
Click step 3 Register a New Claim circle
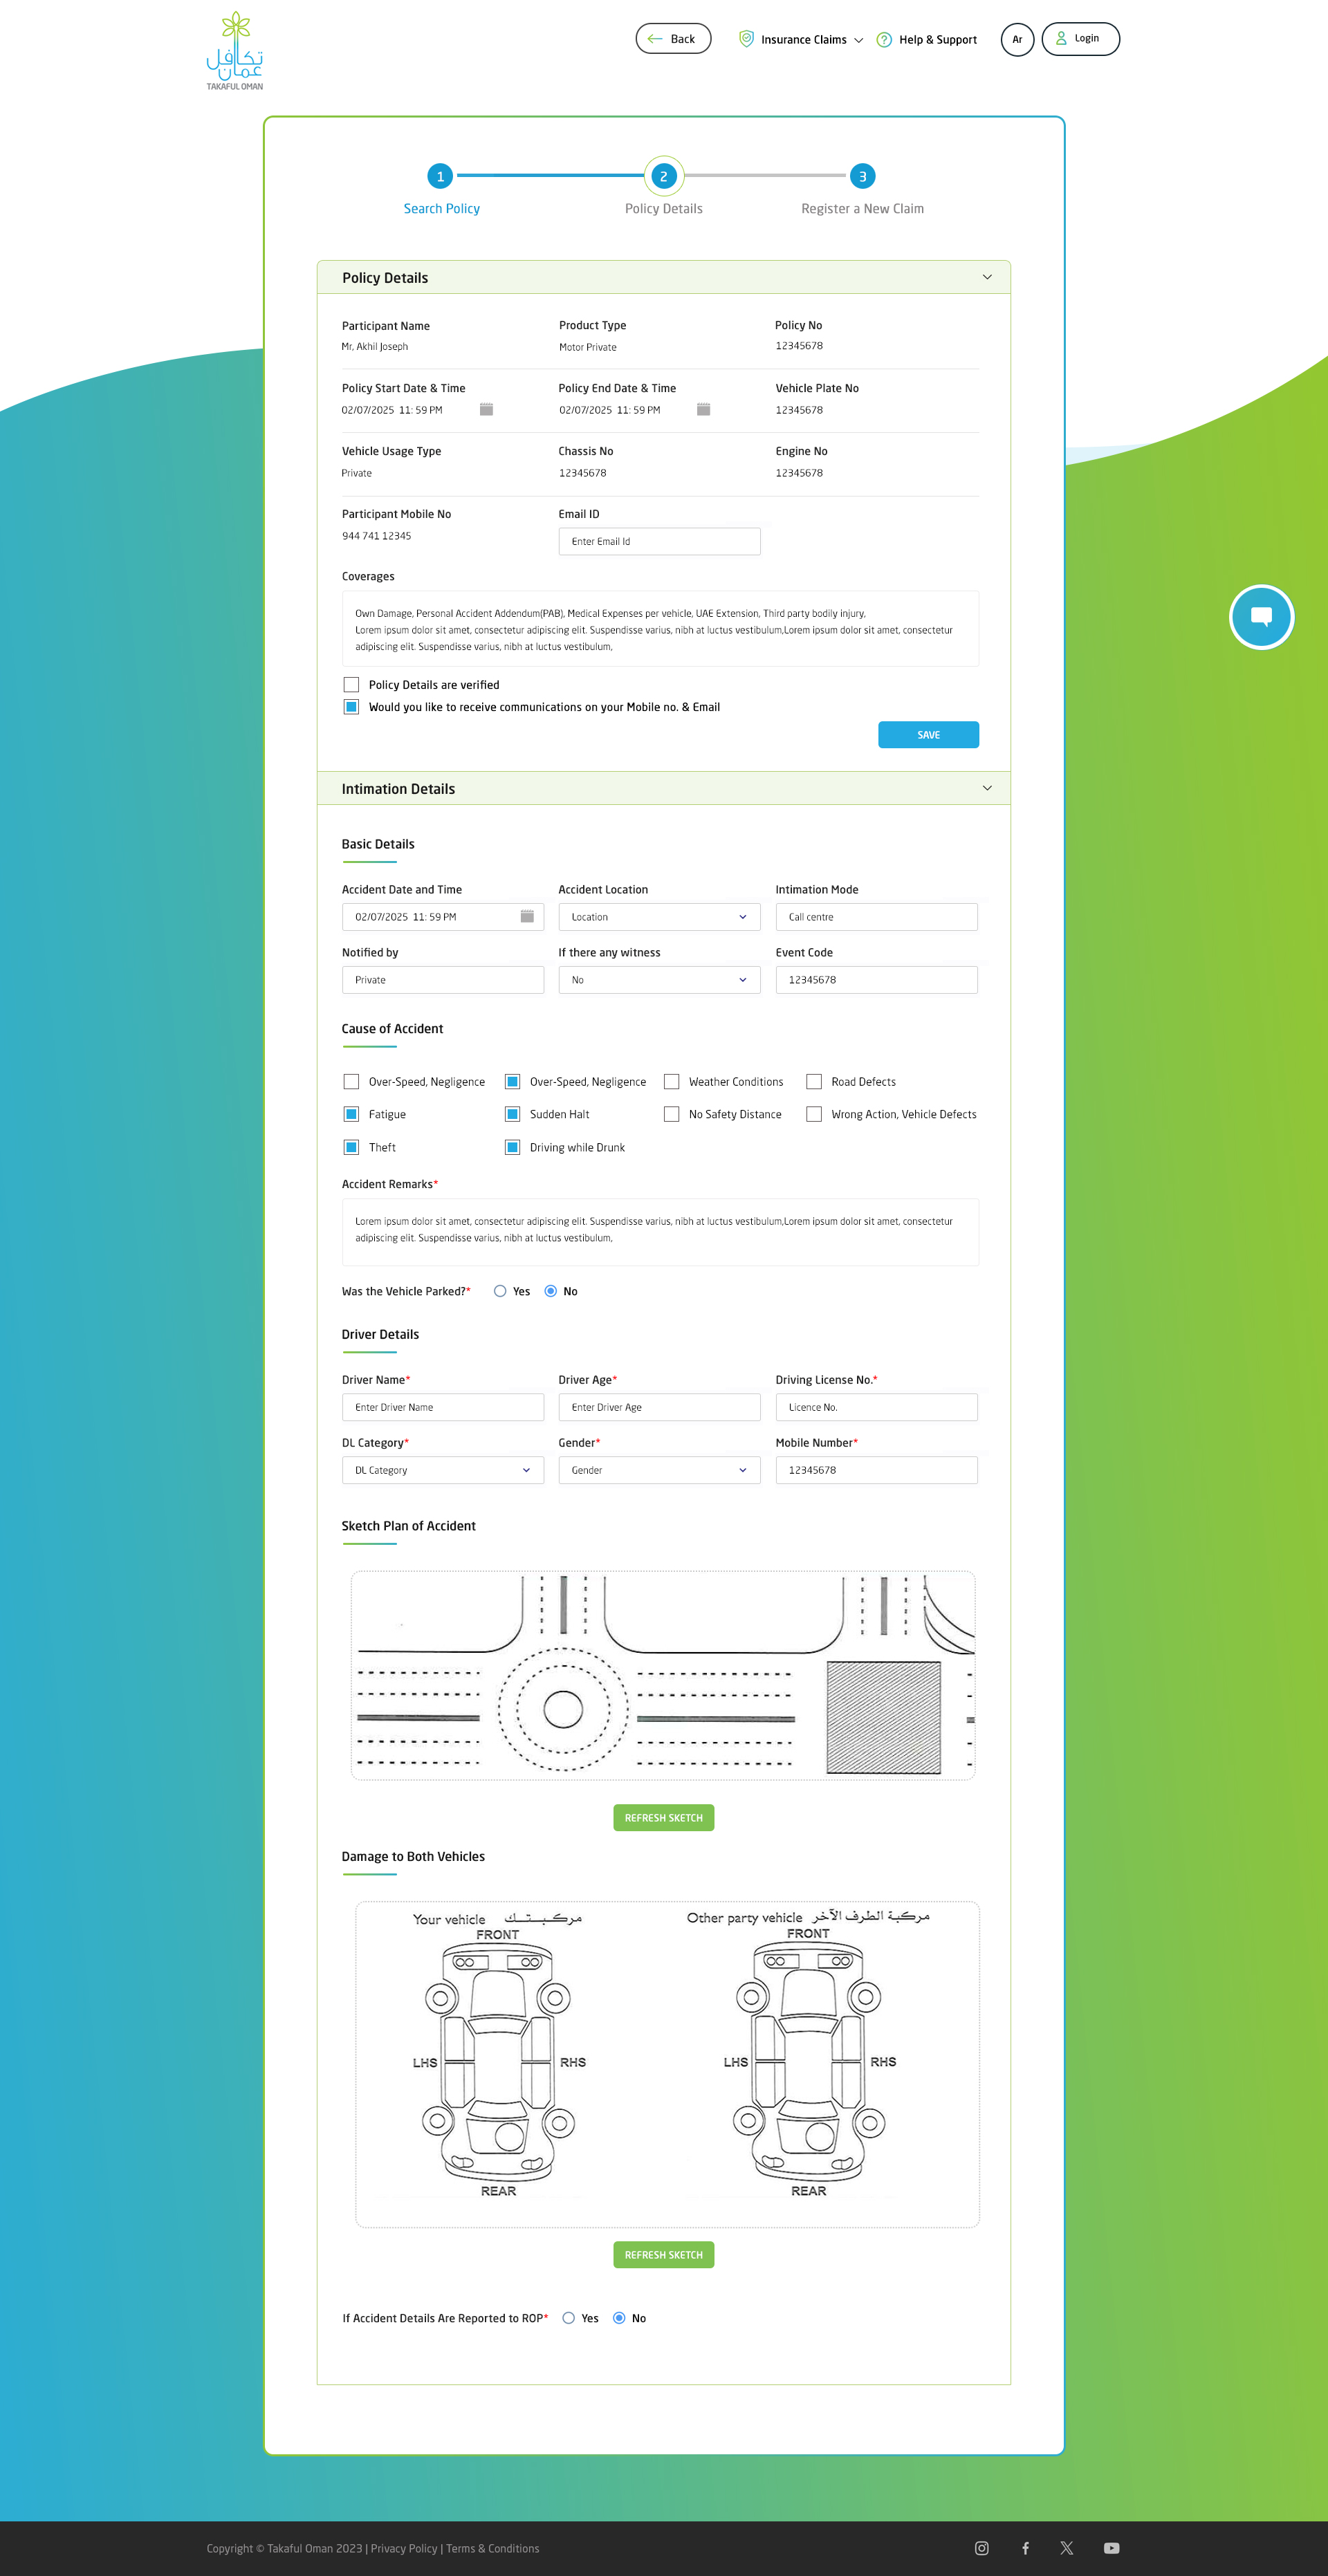(x=862, y=176)
